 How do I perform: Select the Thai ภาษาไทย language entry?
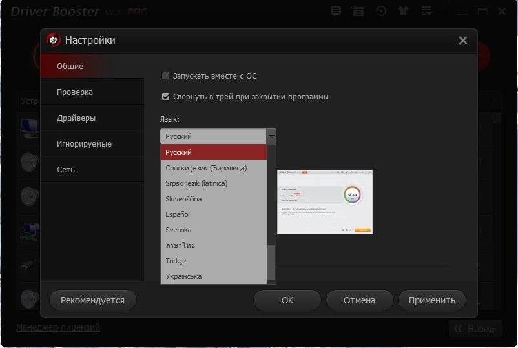click(213, 245)
